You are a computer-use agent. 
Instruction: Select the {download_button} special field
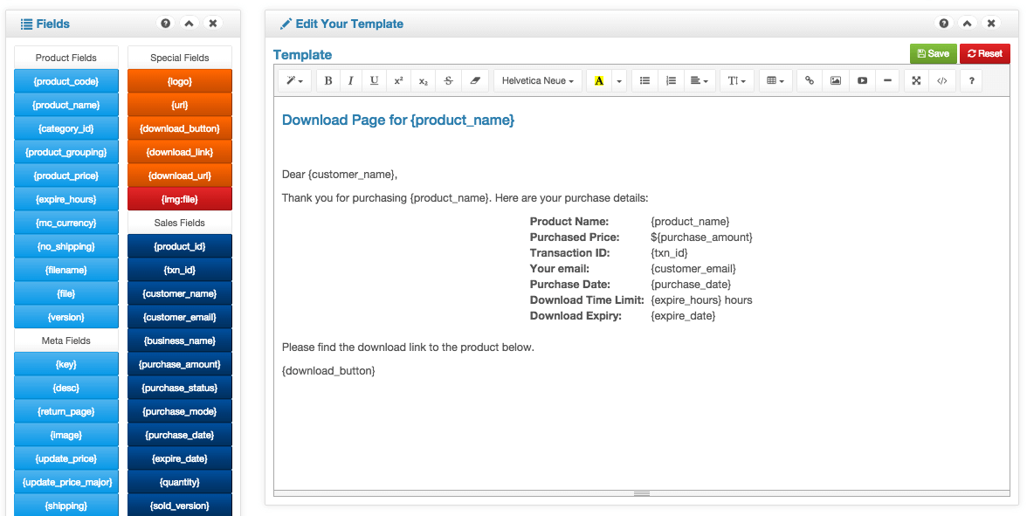coord(180,128)
